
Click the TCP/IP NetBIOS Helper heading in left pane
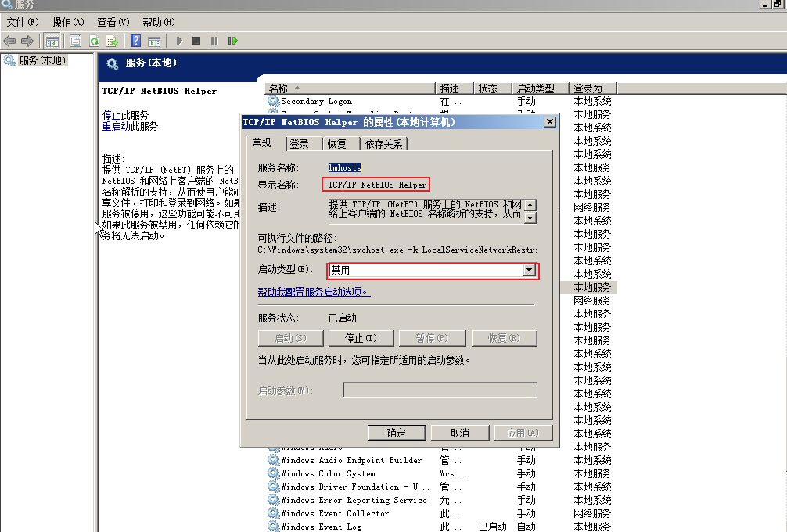pyautogui.click(x=160, y=91)
